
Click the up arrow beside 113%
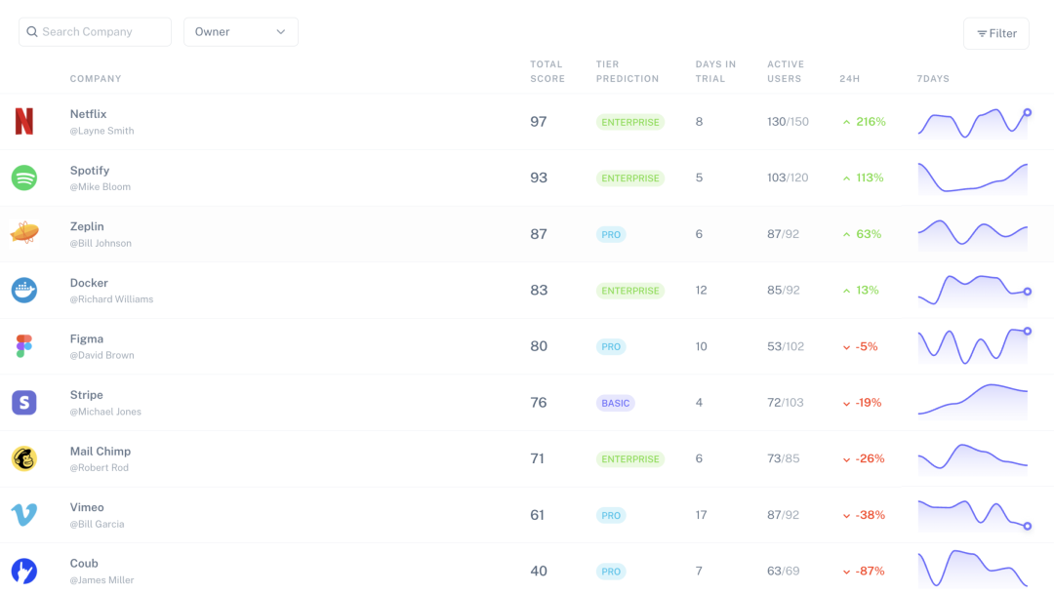coord(846,178)
